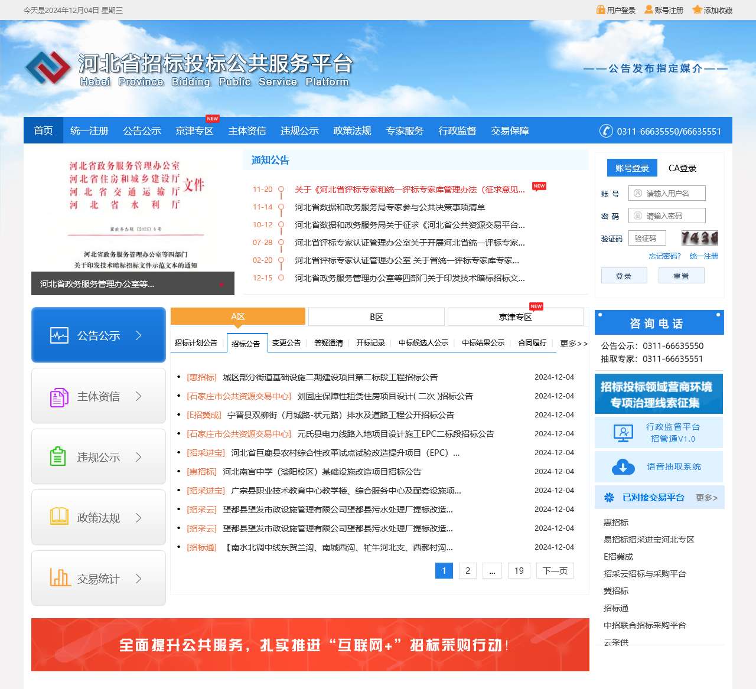Click the 公告公示 chart monitor icon
756x689 pixels.
[59, 335]
